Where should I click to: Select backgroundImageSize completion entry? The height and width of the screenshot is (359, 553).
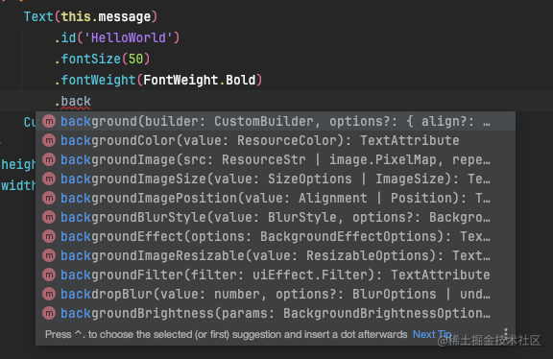(x=276, y=179)
